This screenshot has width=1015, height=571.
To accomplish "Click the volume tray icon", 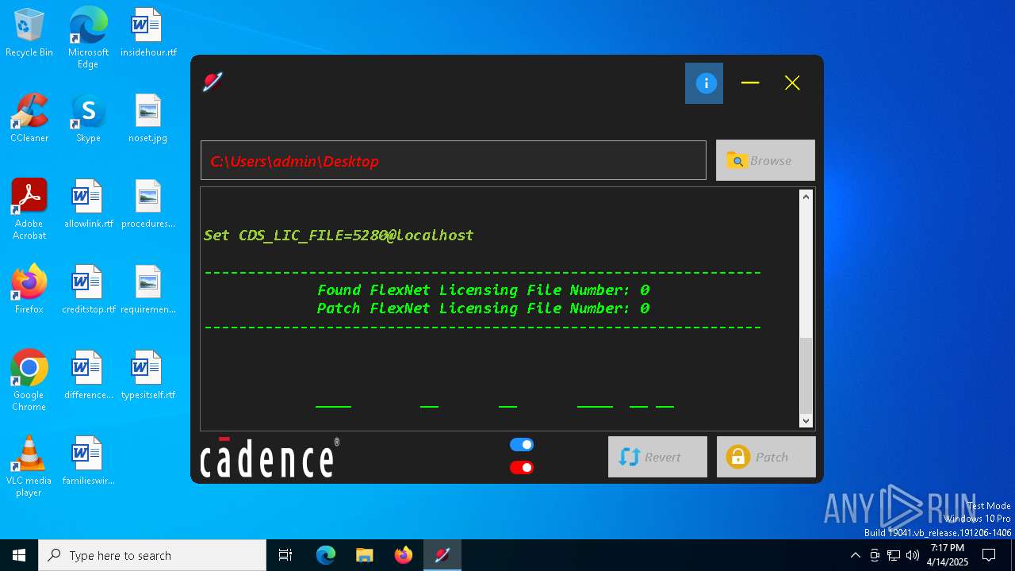I will click(x=912, y=555).
